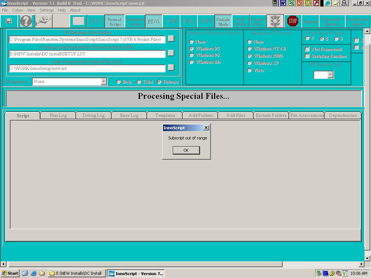Open Internet Explorer from quick launch
Viewport: 371px width, 278px height.
tap(34, 273)
